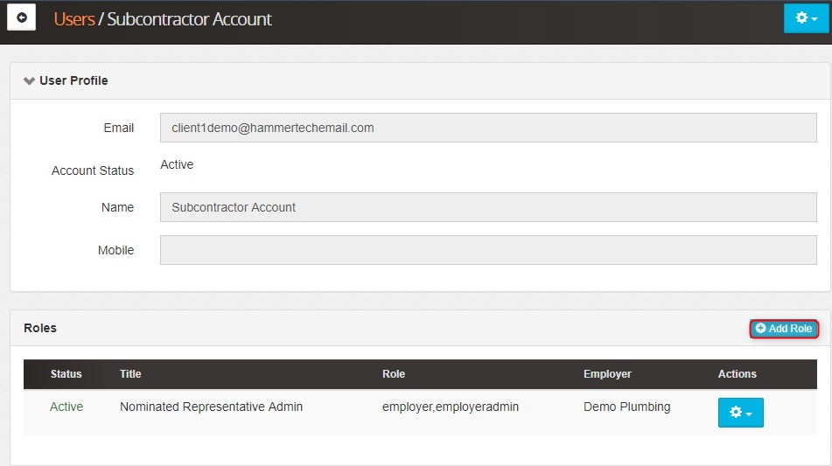
Task: Open the role row actions gear dropdown
Action: pyautogui.click(x=740, y=413)
